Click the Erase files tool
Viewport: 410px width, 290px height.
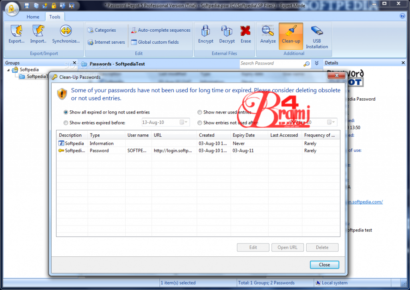click(x=245, y=34)
